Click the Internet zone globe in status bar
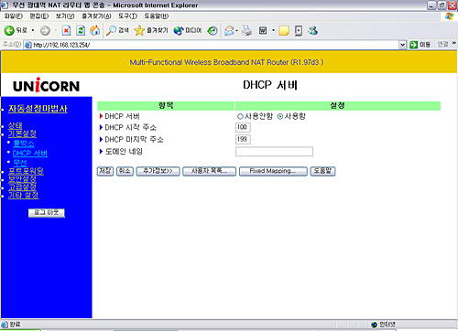The width and height of the screenshot is (458, 331). tap(375, 325)
